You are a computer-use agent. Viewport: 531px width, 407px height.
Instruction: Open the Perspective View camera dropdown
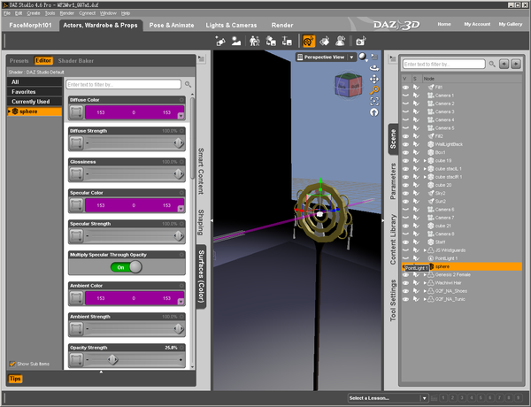351,57
